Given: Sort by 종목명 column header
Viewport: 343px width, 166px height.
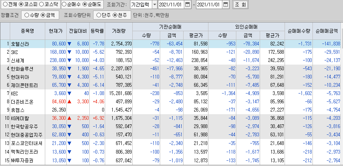Looking at the screenshot, I should 28,31.
